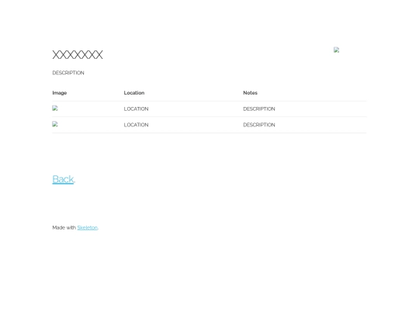Viewport: 419px width, 314px height.
Task: Click the 'Notes' column header
Action: [x=250, y=93]
